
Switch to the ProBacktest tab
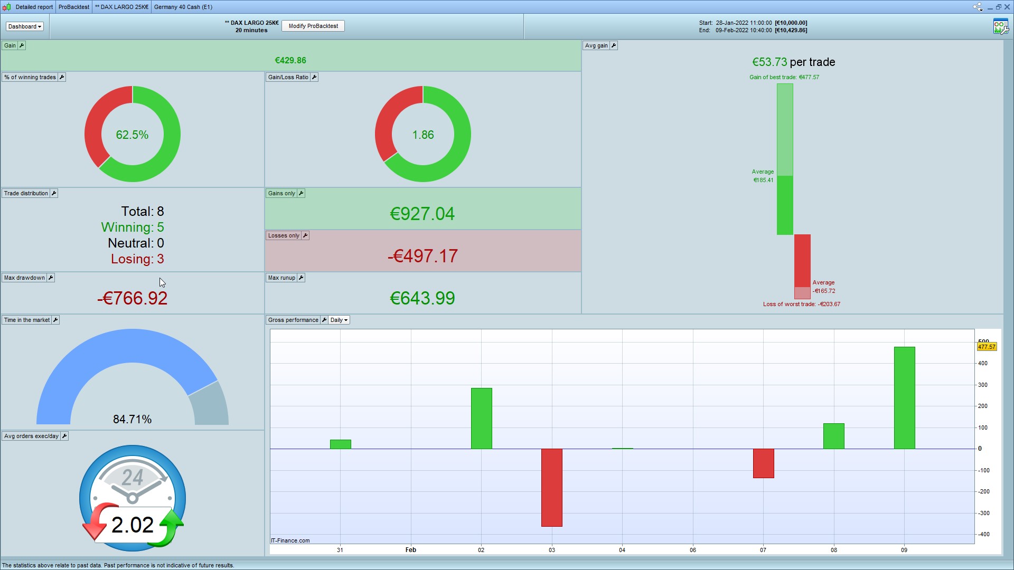(74, 7)
